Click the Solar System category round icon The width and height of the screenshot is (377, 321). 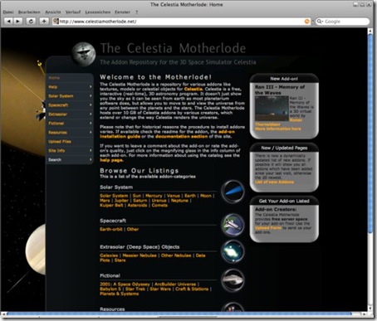click(x=233, y=192)
